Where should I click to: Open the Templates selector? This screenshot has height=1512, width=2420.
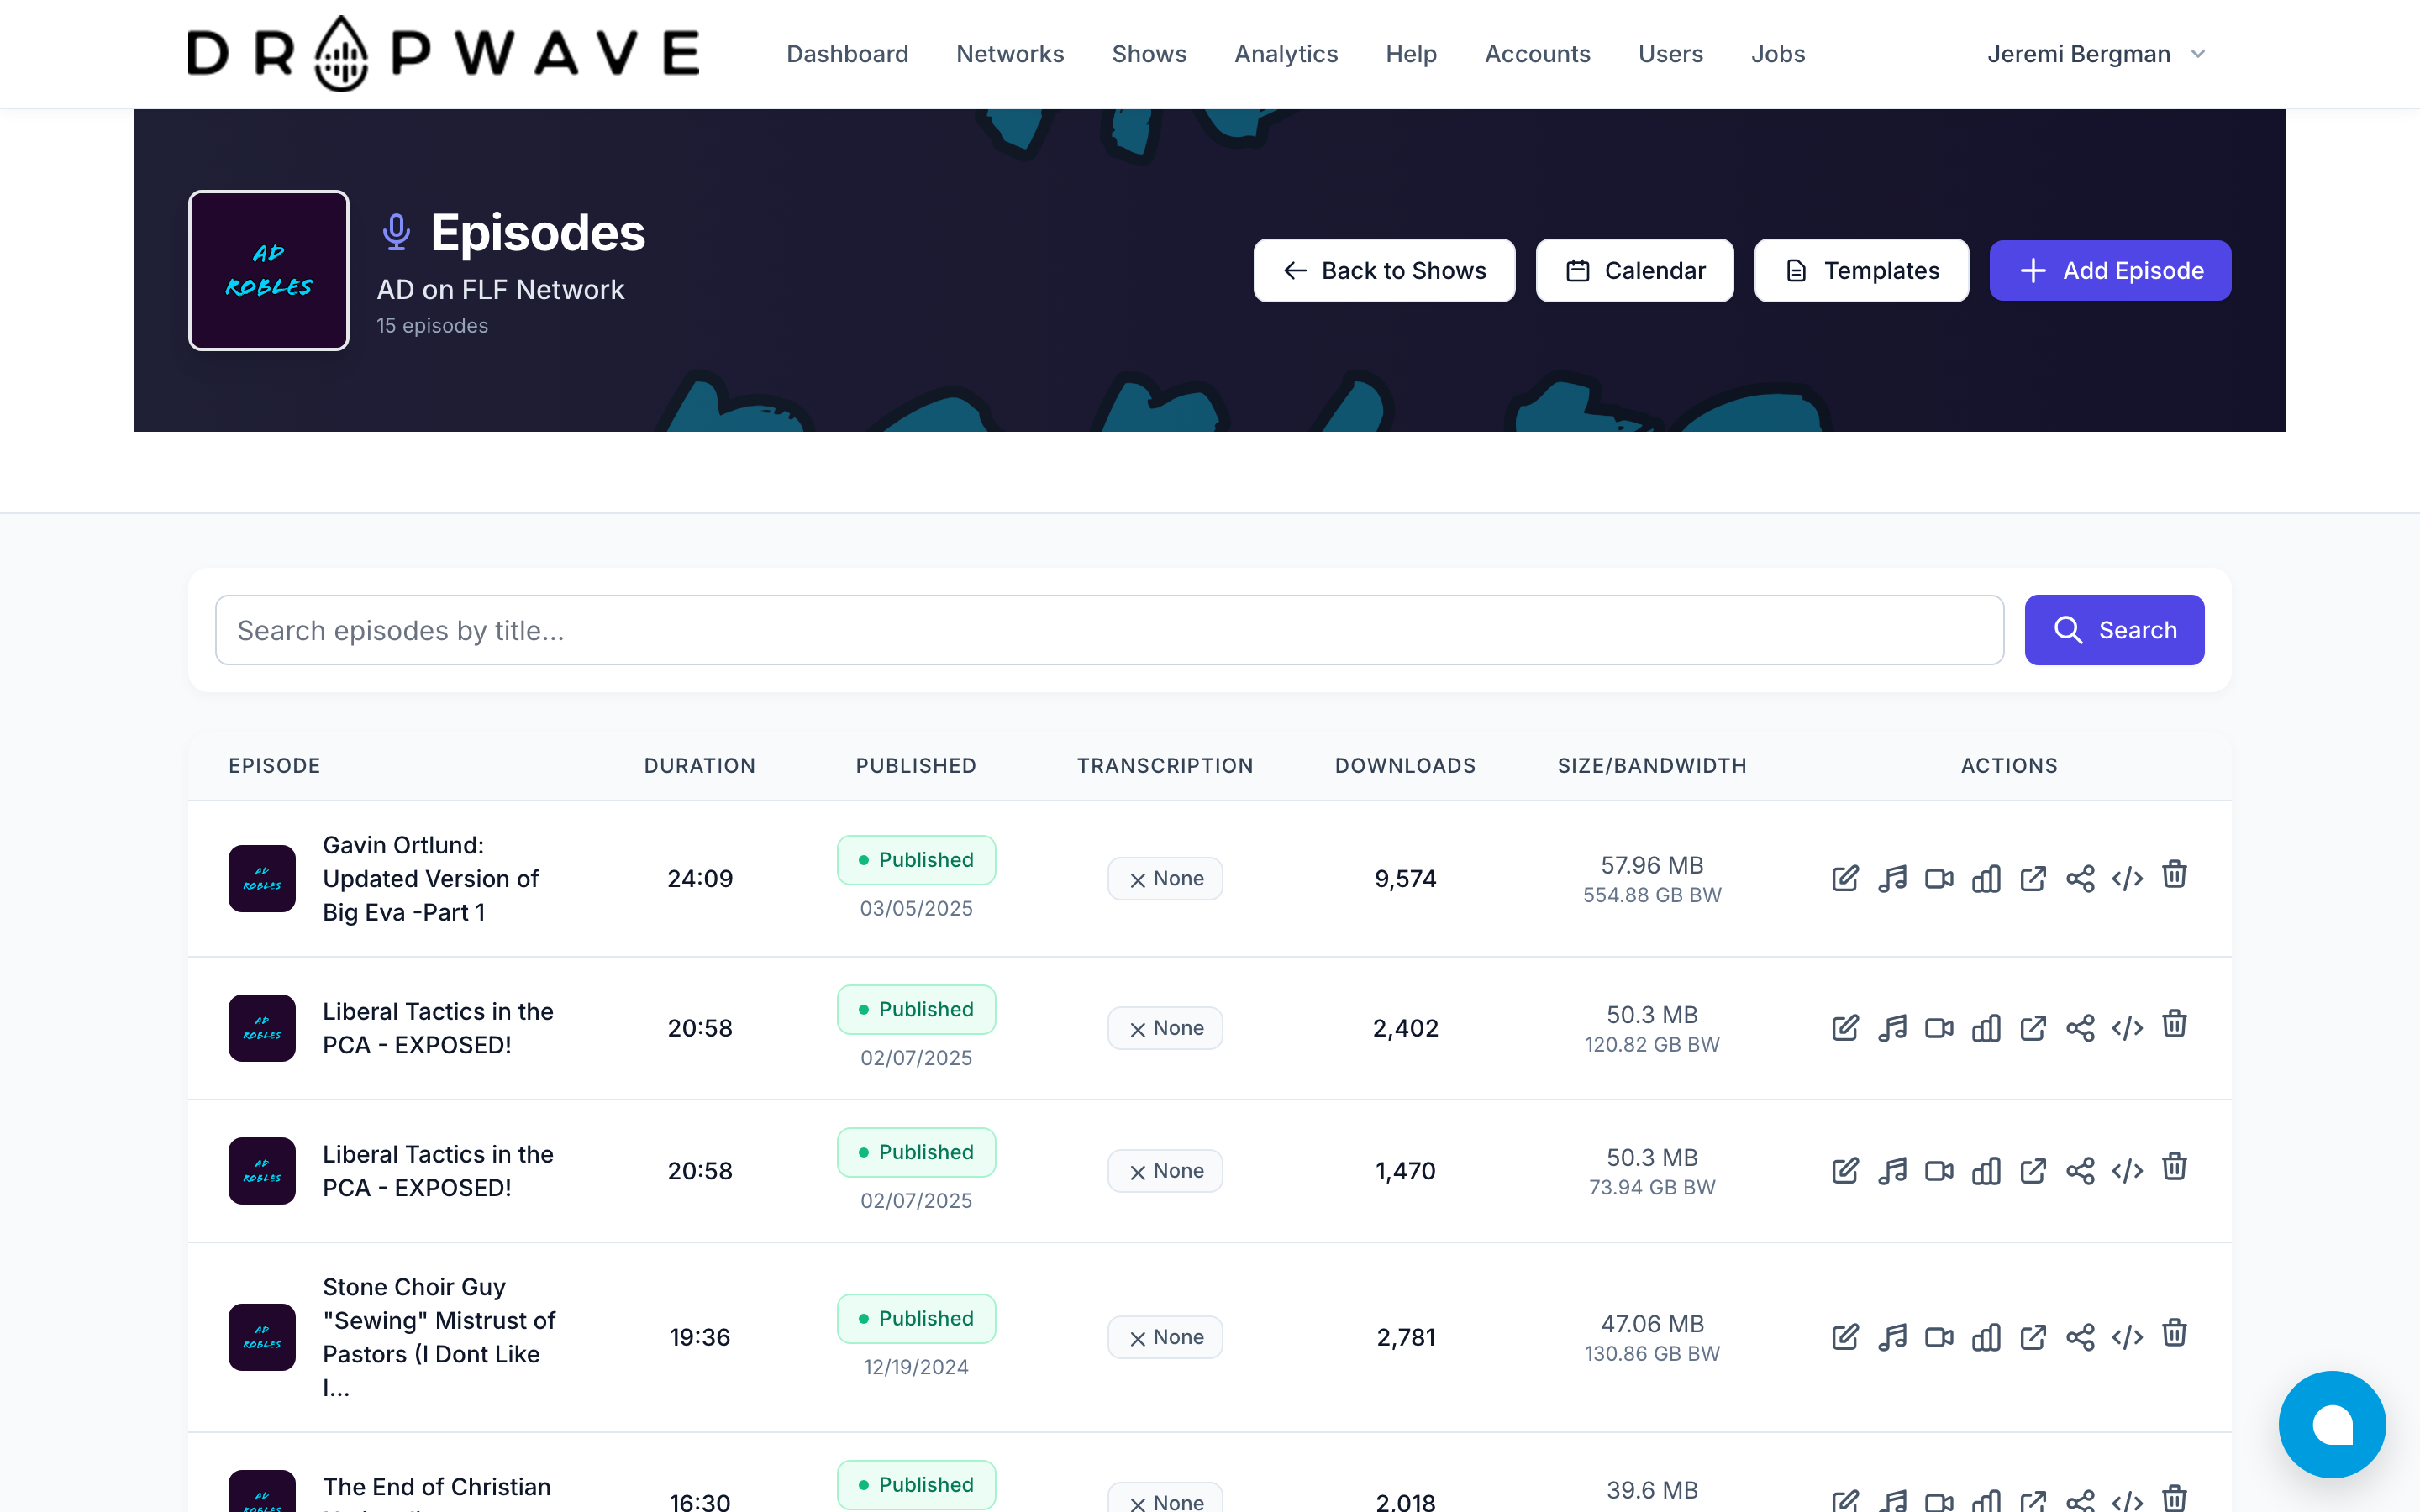pos(1860,270)
